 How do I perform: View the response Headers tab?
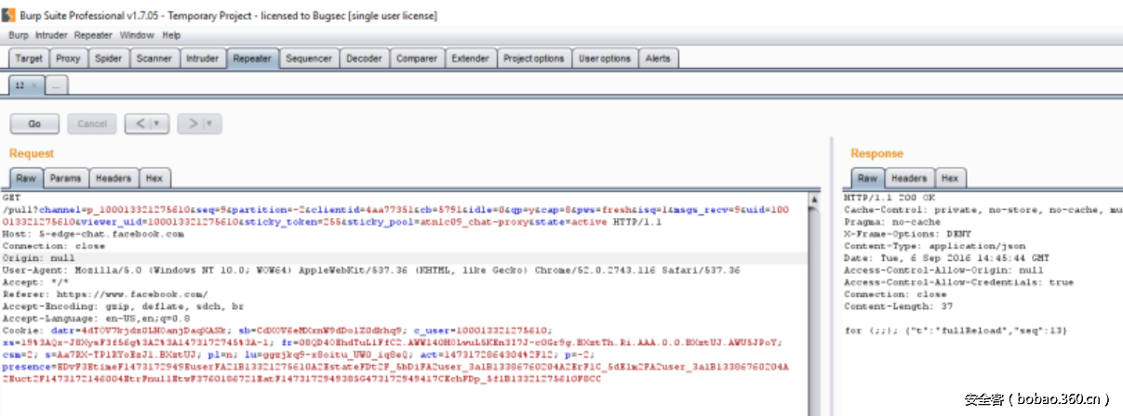(908, 178)
